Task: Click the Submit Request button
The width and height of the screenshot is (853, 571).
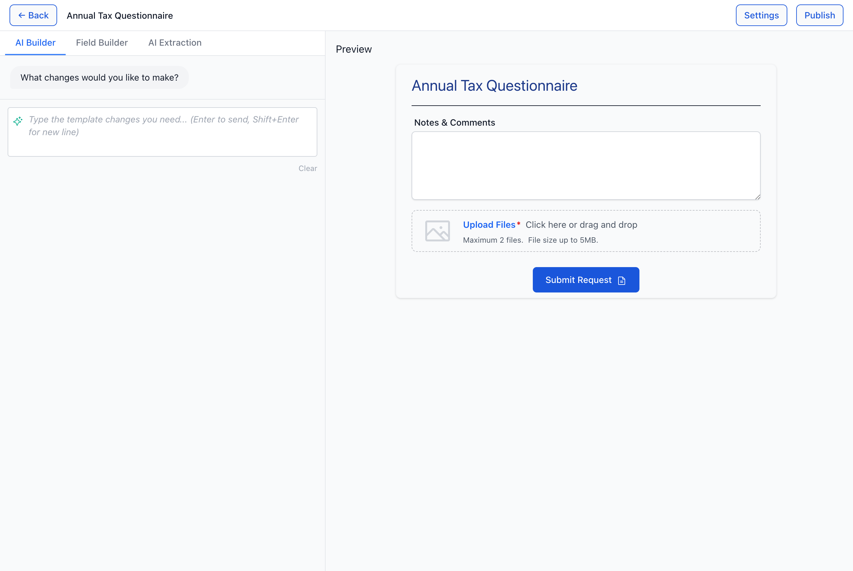Action: [586, 280]
